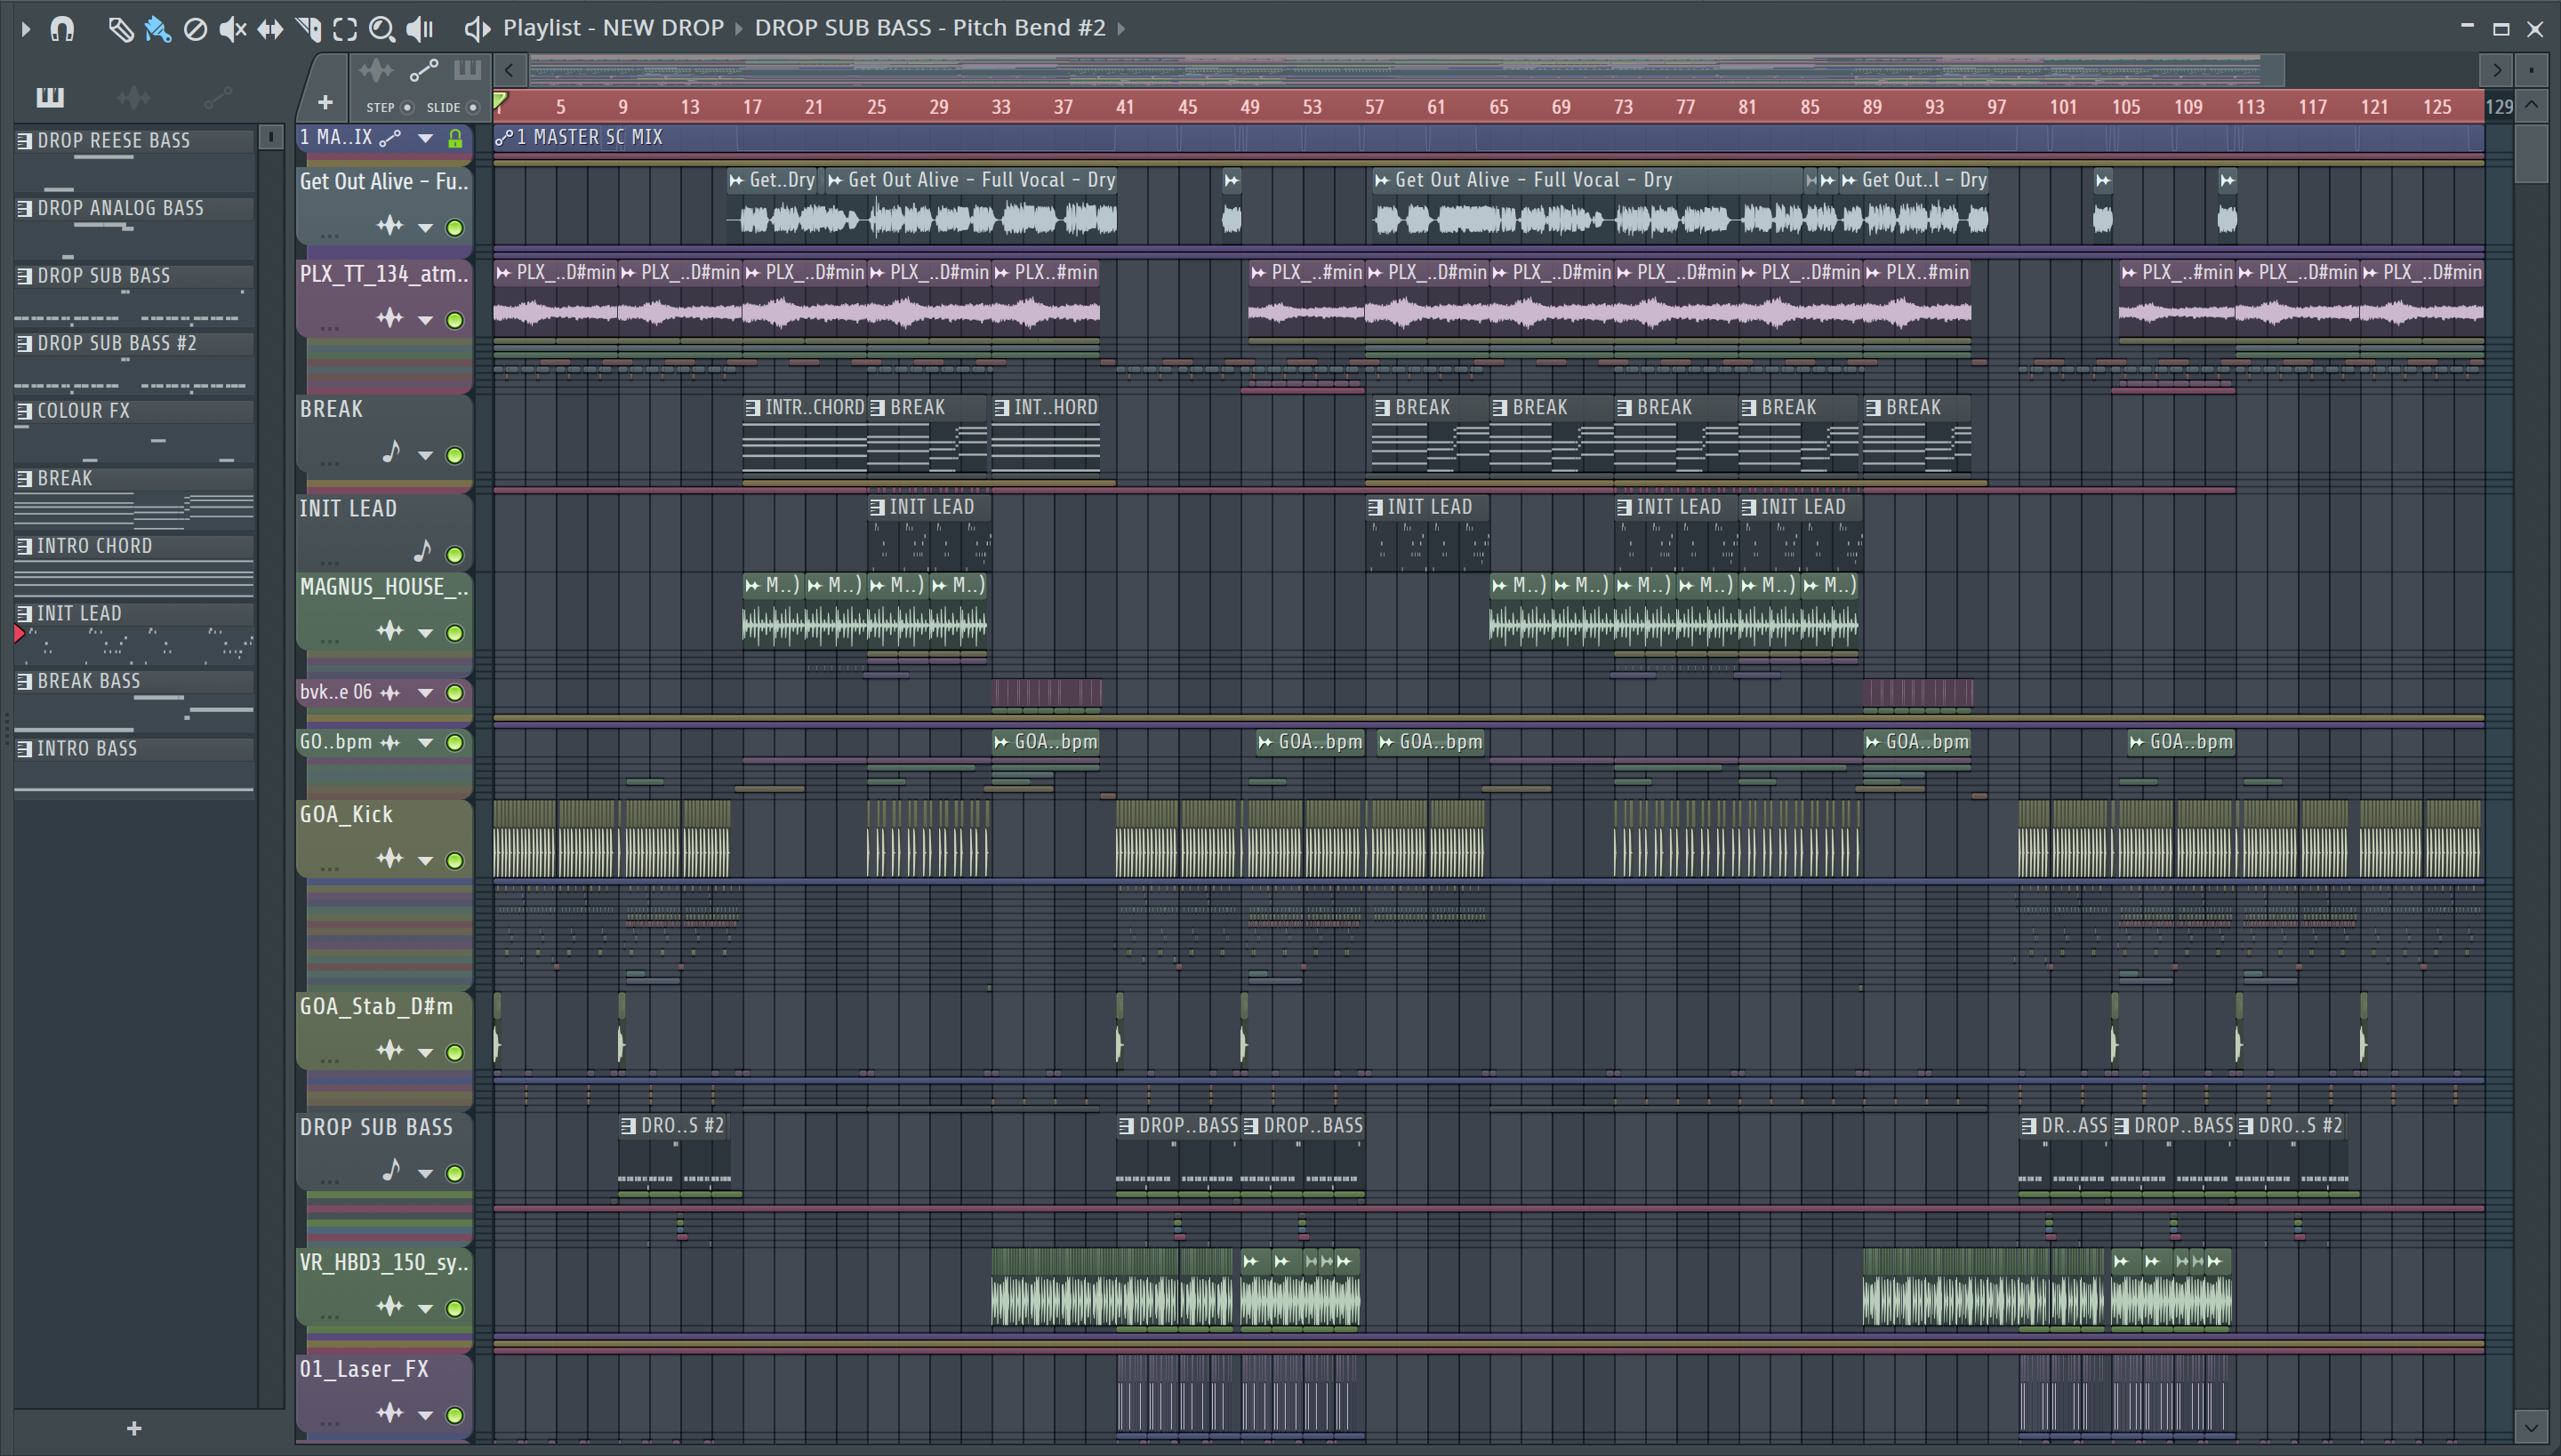2561x1456 pixels.
Task: Select the Zoom magnifier tool
Action: [x=382, y=29]
